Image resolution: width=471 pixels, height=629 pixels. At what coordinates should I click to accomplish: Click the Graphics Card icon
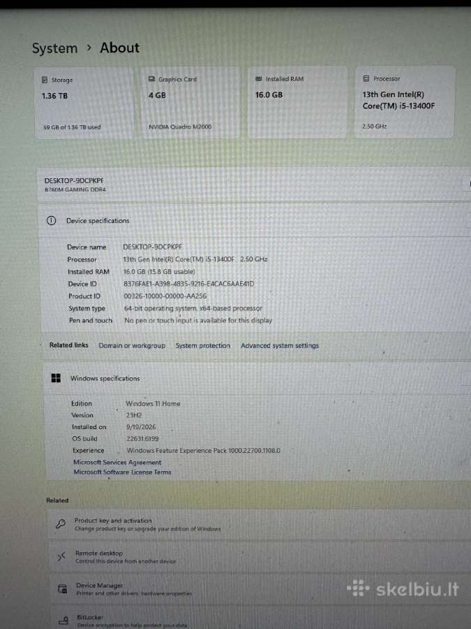click(x=151, y=79)
